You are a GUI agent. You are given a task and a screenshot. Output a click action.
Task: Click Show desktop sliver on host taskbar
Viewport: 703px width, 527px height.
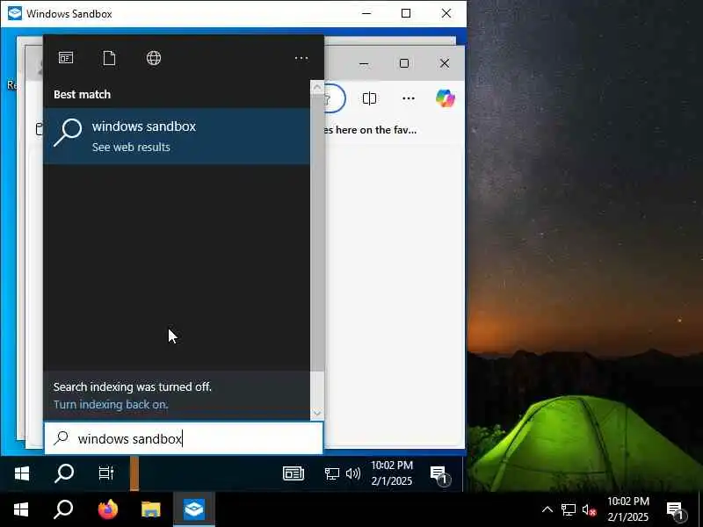pyautogui.click(x=700, y=509)
